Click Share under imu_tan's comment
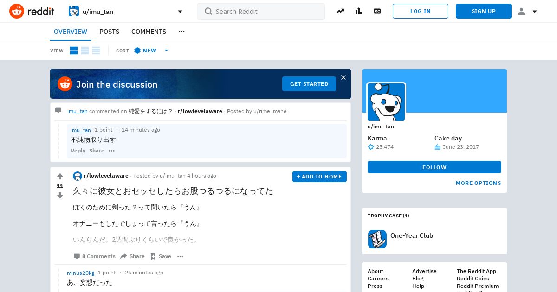Image resolution: width=557 pixels, height=292 pixels. [x=97, y=151]
